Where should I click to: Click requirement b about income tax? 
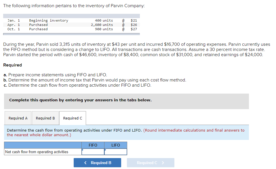click(94, 80)
